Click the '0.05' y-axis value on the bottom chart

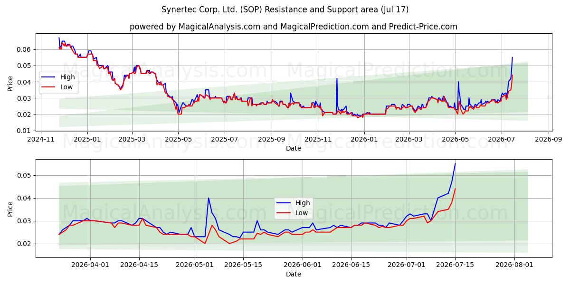point(24,175)
